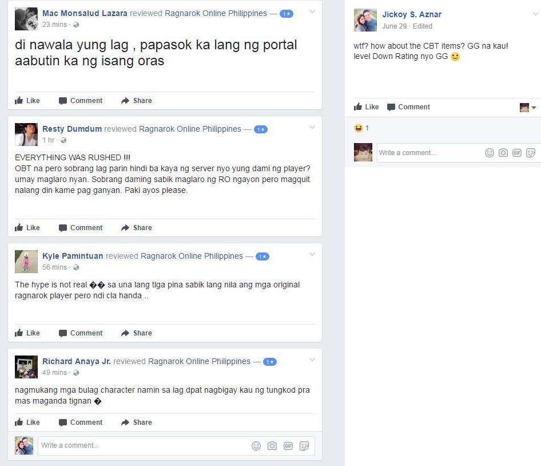Add GIF in bottom comment field

pos(288,446)
